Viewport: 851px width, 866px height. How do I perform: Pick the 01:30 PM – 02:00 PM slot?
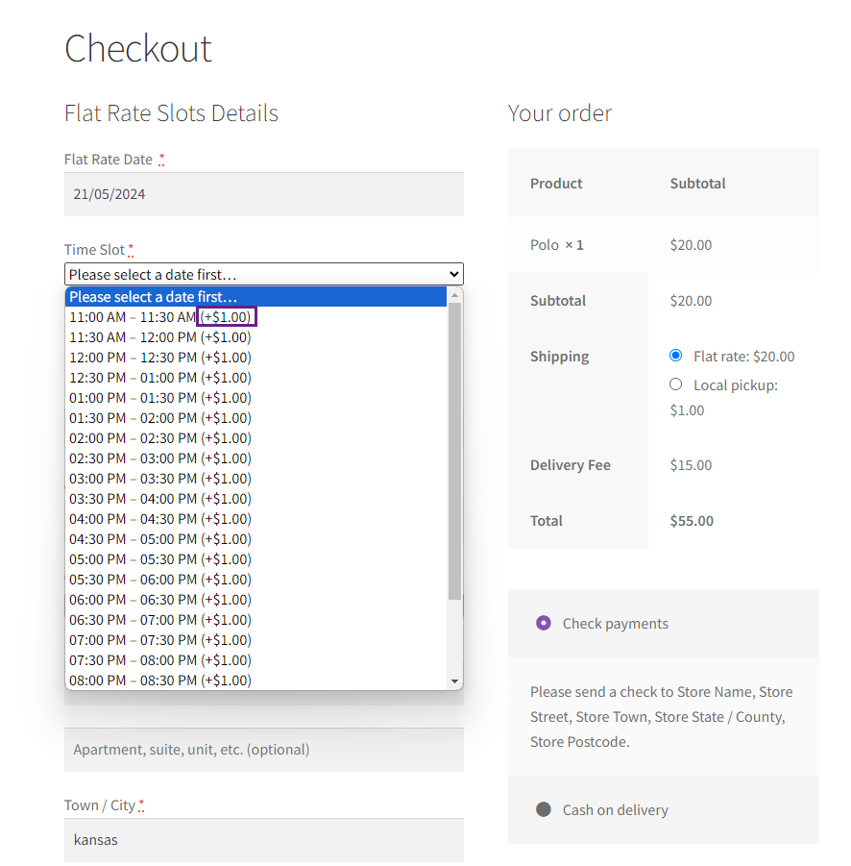point(256,418)
